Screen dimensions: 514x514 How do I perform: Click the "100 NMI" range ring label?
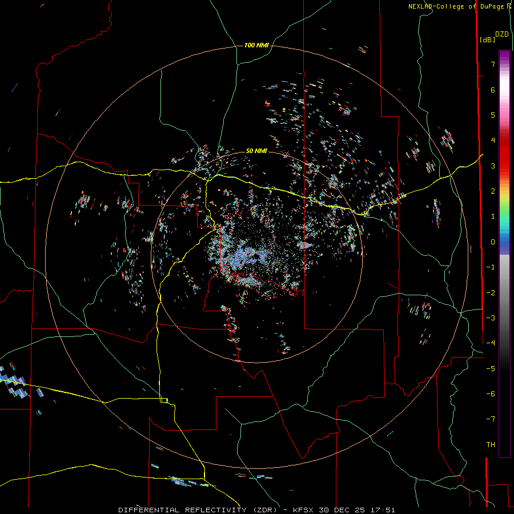tap(256, 45)
